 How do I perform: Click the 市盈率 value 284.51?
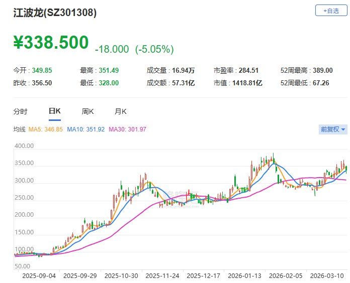pos(248,70)
